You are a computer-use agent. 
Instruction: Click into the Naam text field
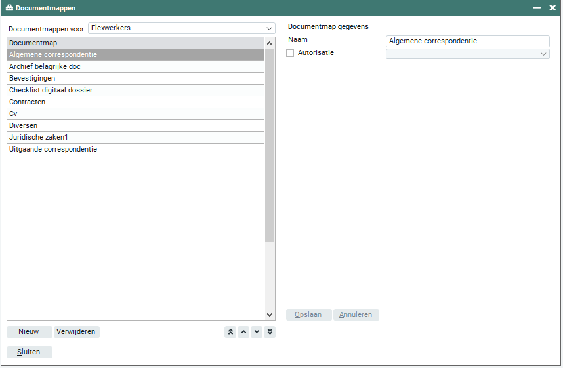pos(467,41)
